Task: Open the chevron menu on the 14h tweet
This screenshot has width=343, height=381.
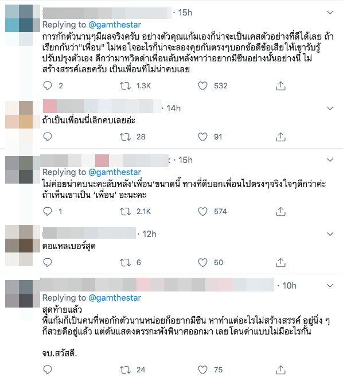Action: 330,108
